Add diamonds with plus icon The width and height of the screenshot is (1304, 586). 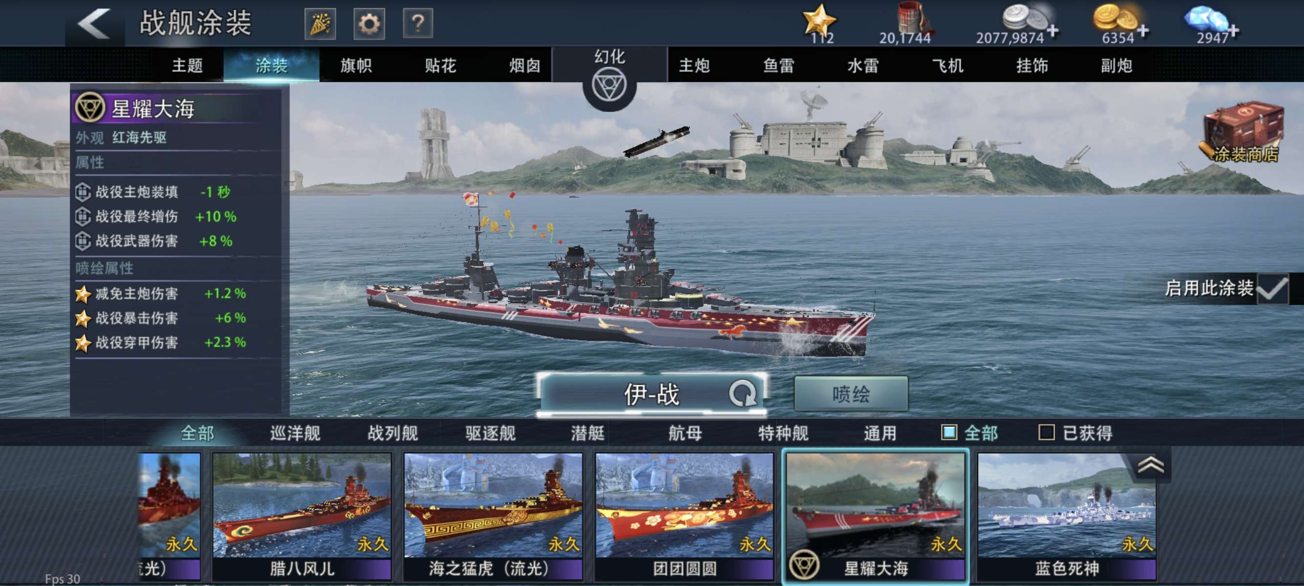coord(1234,31)
